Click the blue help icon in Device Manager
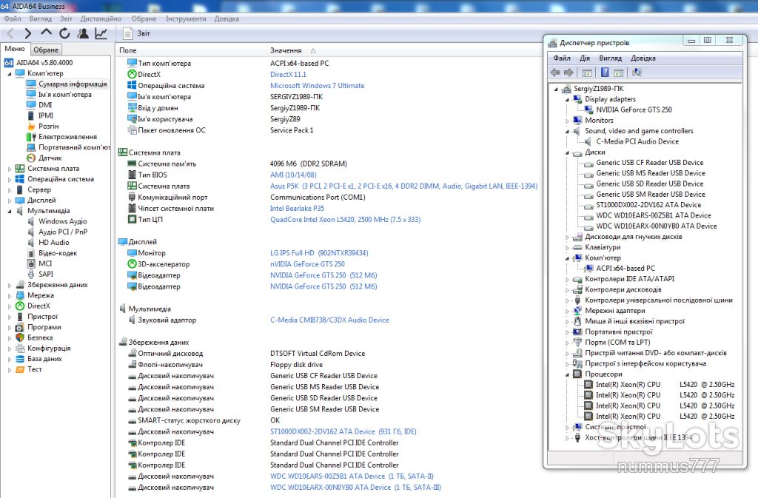The height and width of the screenshot is (498, 758). (605, 73)
